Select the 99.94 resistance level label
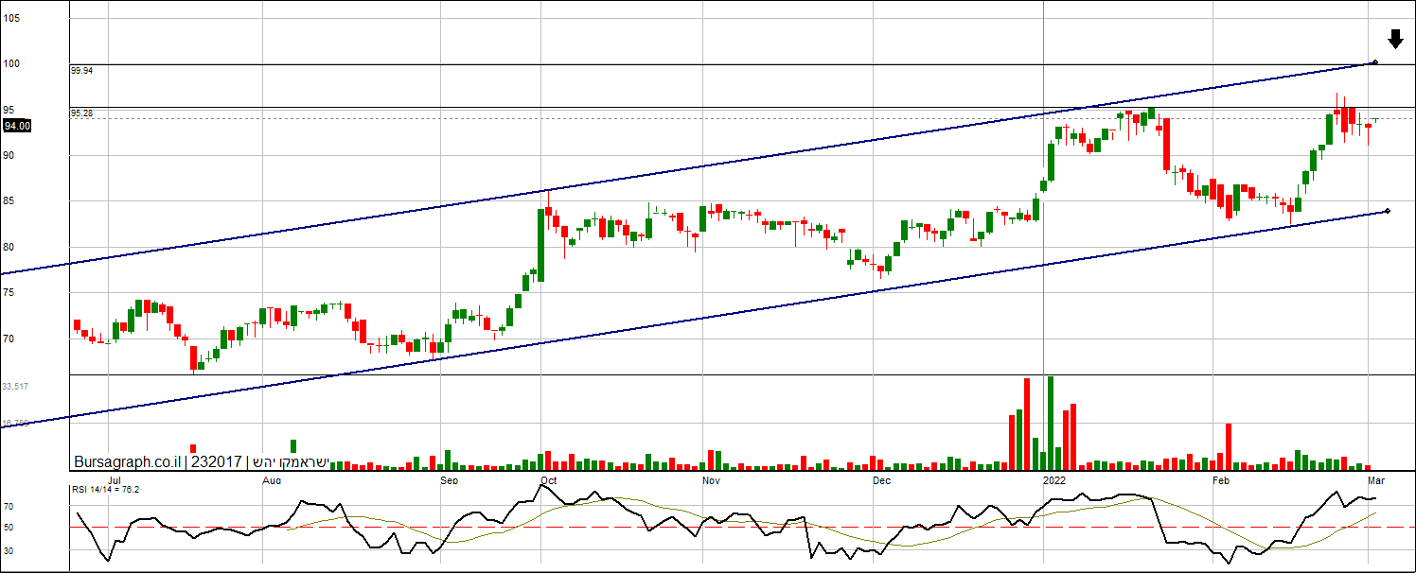The width and height of the screenshot is (1416, 573). click(81, 70)
